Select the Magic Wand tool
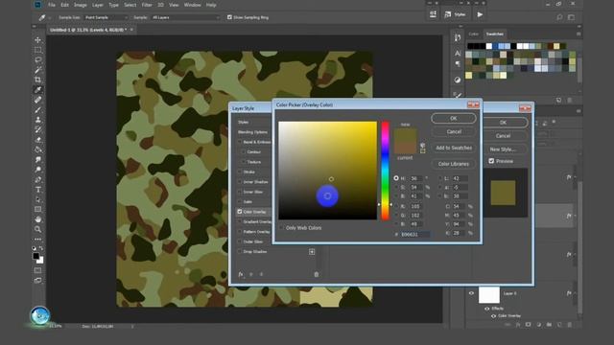614x345 pixels. click(x=38, y=70)
